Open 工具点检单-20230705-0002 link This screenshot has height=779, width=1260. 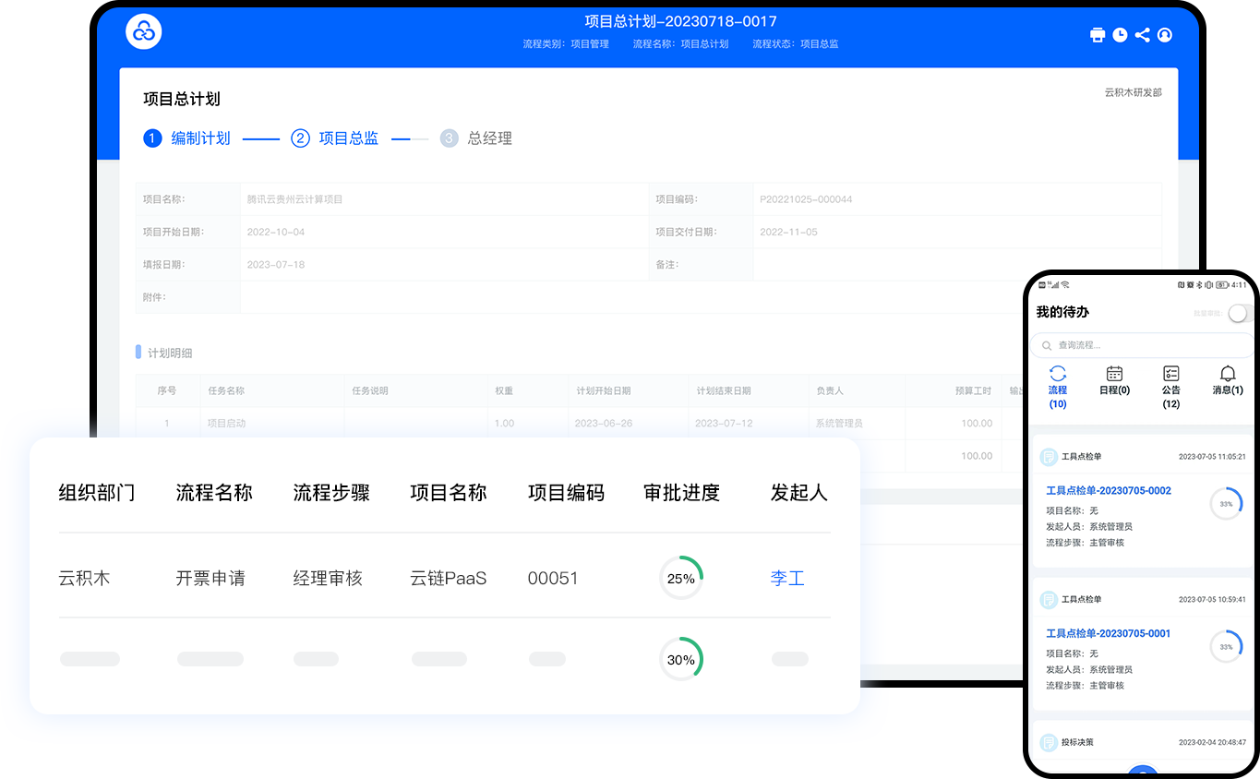(1108, 491)
